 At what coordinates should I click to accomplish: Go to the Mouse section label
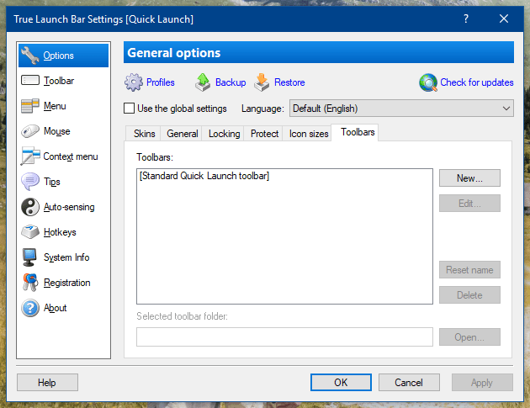(x=57, y=131)
